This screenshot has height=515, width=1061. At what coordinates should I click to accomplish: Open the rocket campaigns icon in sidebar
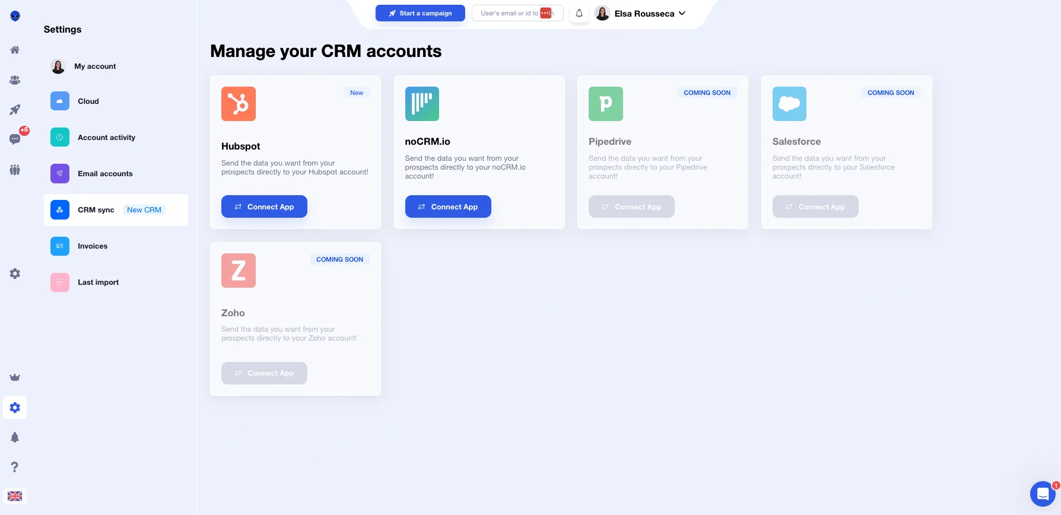15,110
